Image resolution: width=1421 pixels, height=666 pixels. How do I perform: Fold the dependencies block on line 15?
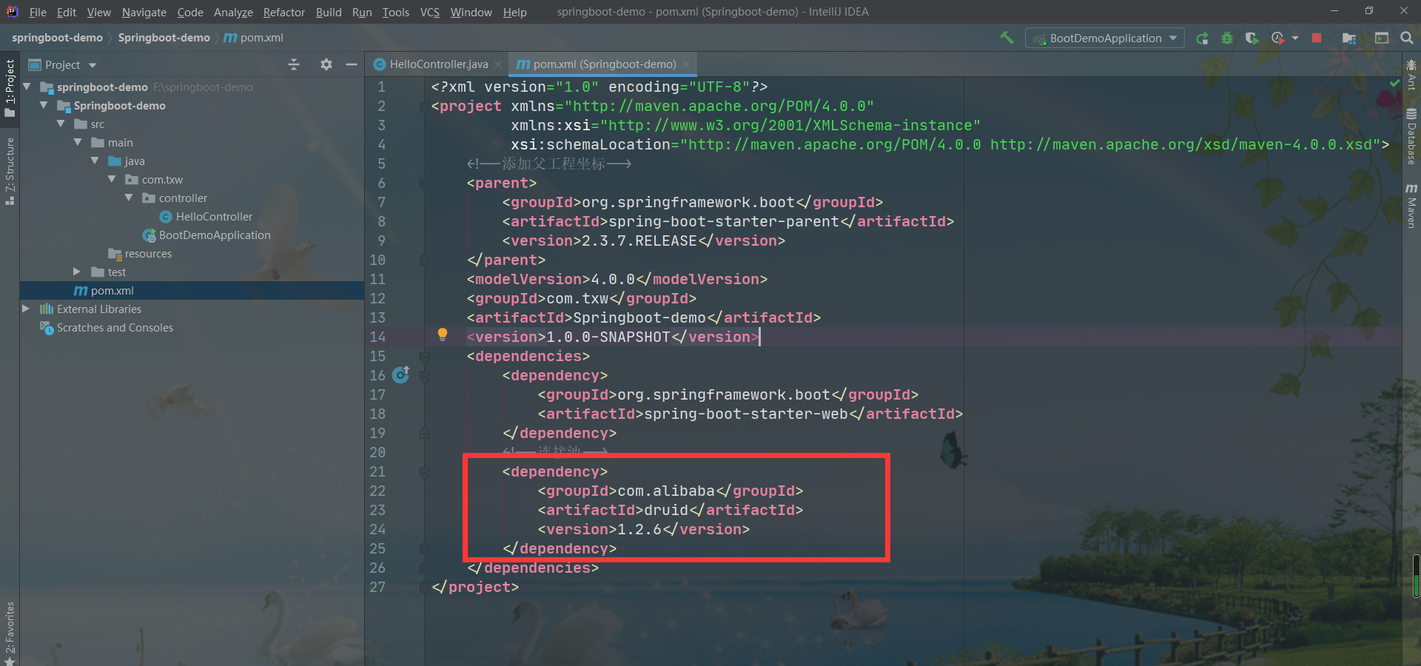(424, 356)
